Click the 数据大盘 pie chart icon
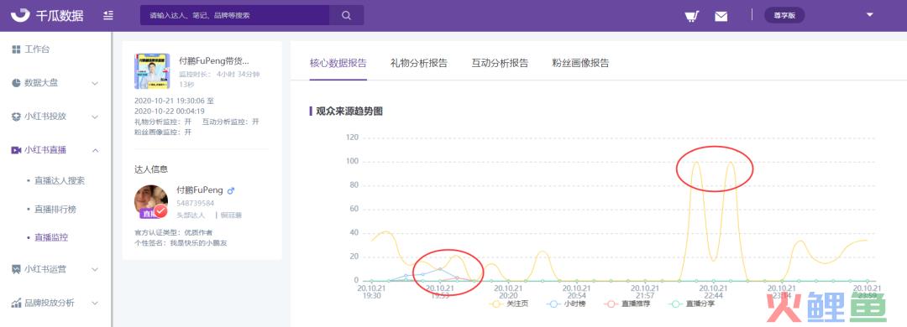This screenshot has height=327, width=907. click(x=16, y=83)
